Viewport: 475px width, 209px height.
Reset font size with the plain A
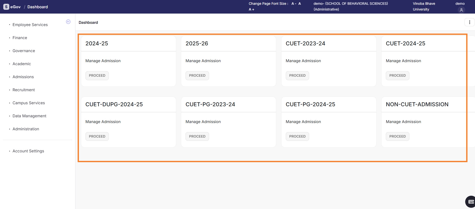tap(300, 4)
